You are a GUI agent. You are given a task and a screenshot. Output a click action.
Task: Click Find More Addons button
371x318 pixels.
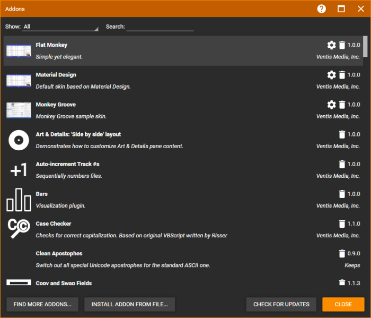click(x=42, y=304)
